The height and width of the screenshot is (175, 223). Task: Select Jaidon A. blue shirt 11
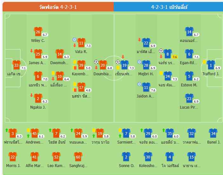coord(146,87)
